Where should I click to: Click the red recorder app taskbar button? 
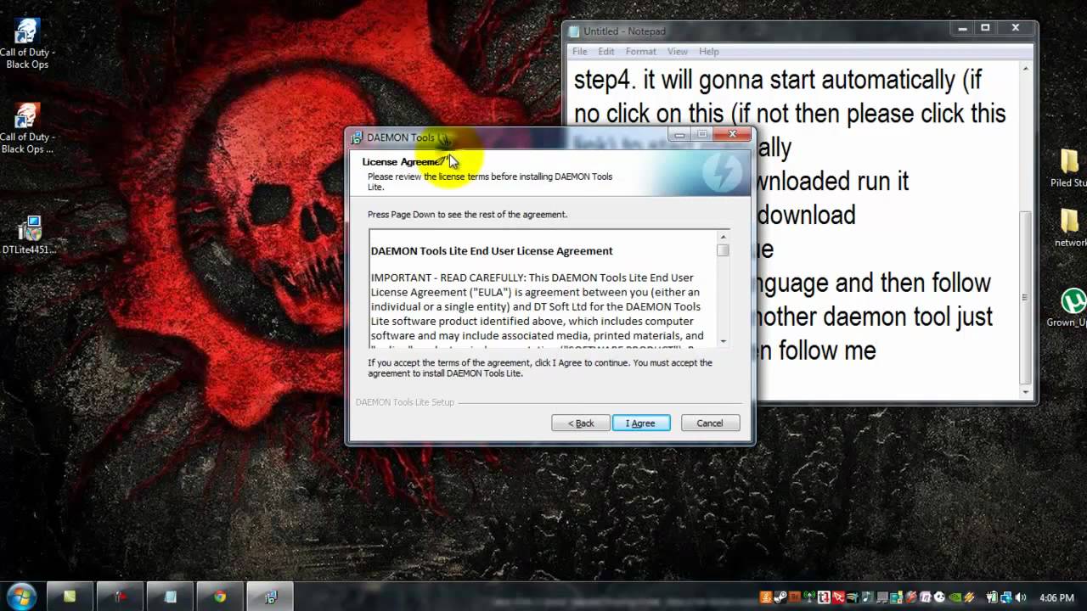[x=120, y=597]
